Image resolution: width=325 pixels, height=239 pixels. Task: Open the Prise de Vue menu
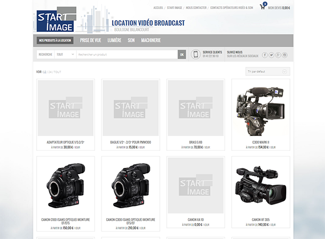pyautogui.click(x=90, y=40)
